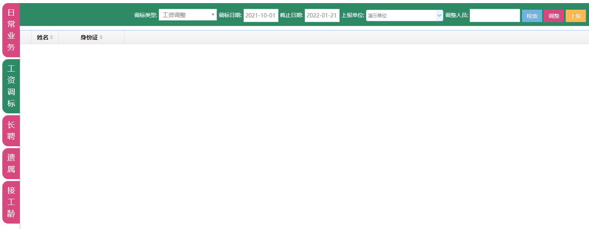Click the 上报单位 label text
This screenshot has height=229, width=589.
353,15
